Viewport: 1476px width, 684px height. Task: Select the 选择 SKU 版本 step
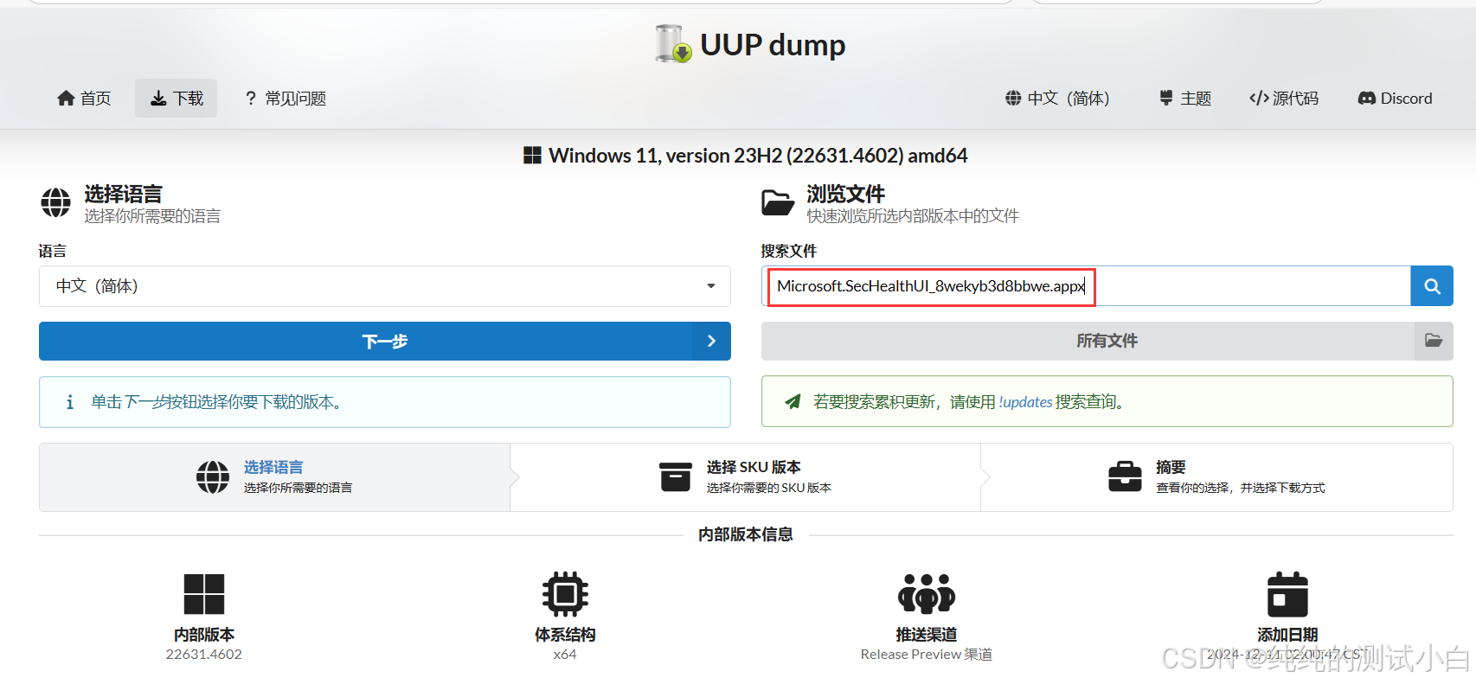tap(746, 477)
